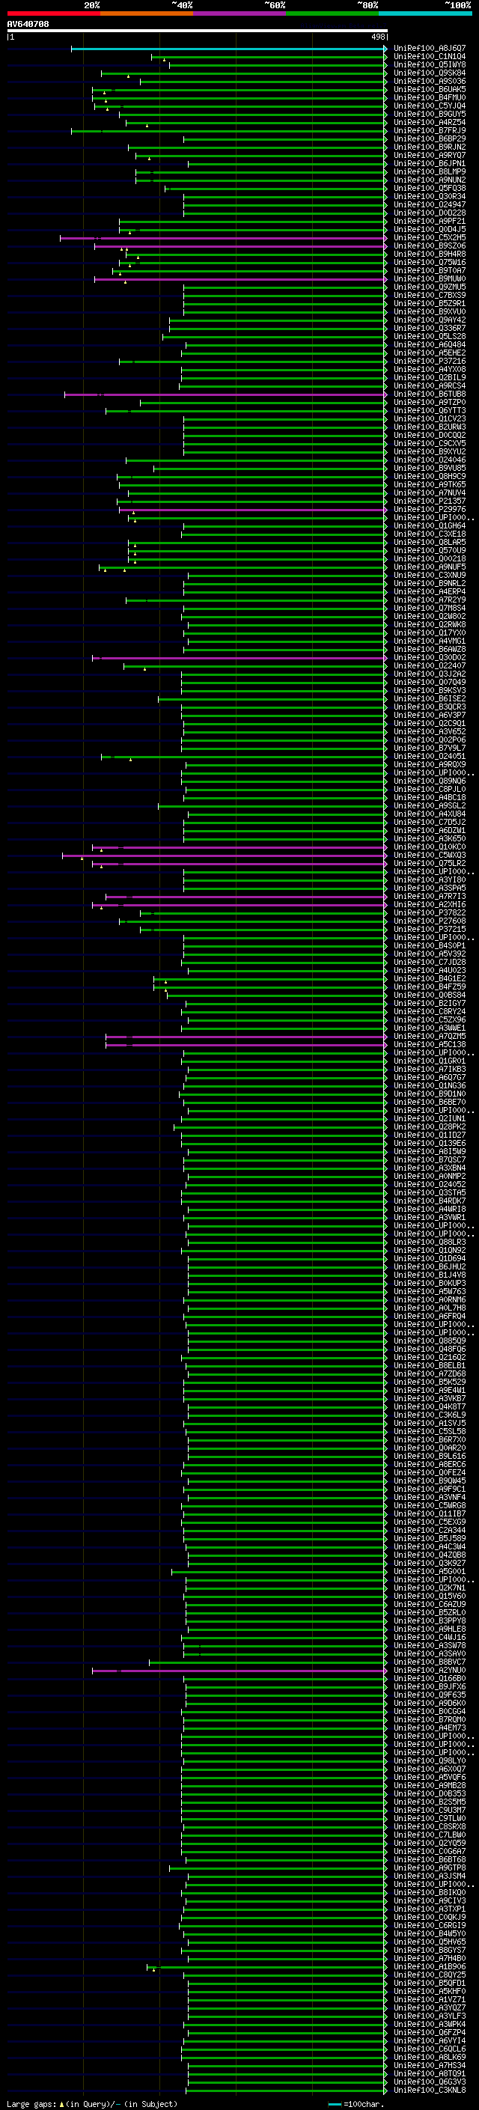The height and width of the screenshot is (2110, 479).
Task: Open hit UniRef100_A8J6Q7
Action: [x=429, y=49]
